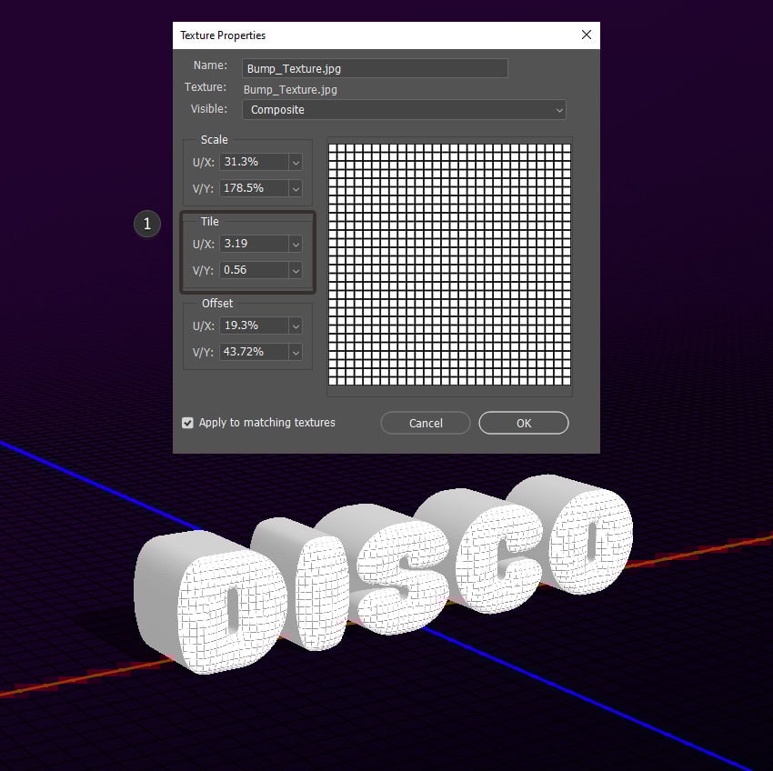Expand Tile V/Y dropdown arrow

coord(296,270)
